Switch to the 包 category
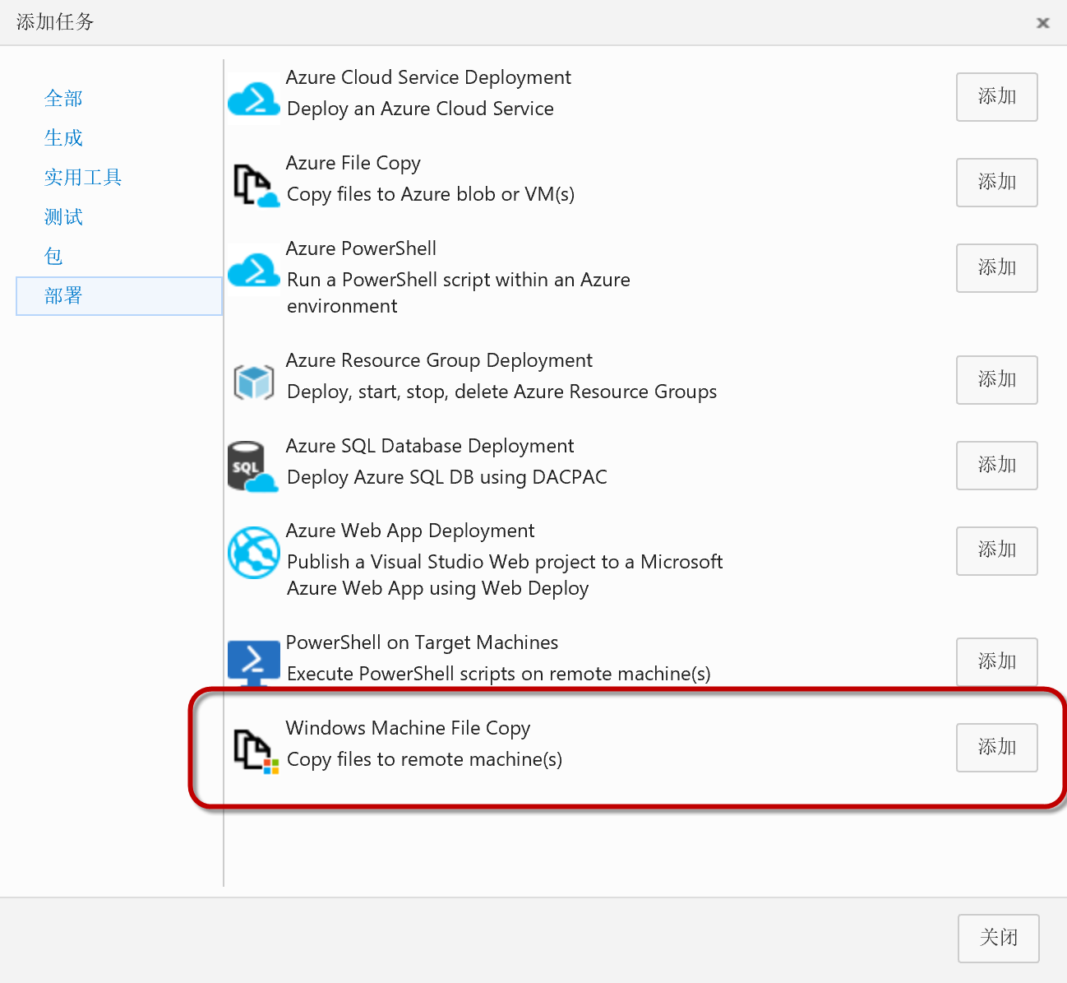Screen dimensions: 1067x983 click(x=53, y=257)
